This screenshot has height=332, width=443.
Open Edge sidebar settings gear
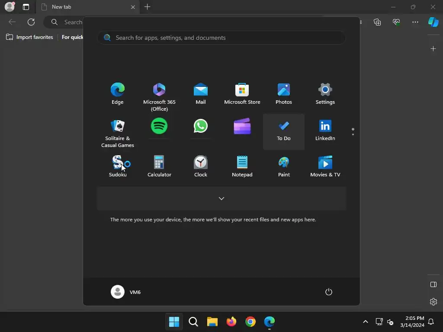coord(433,301)
